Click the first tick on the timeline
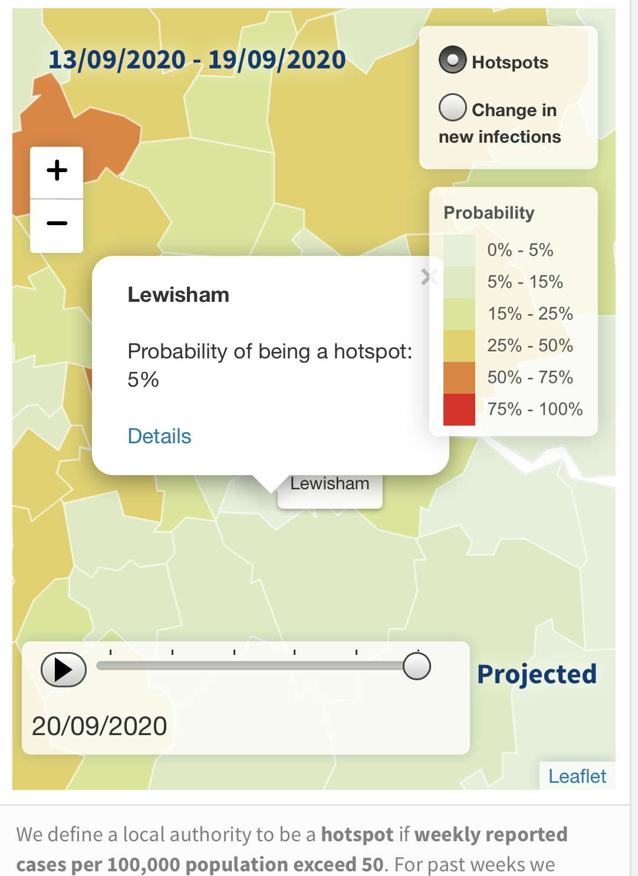The image size is (638, 876). (110, 653)
